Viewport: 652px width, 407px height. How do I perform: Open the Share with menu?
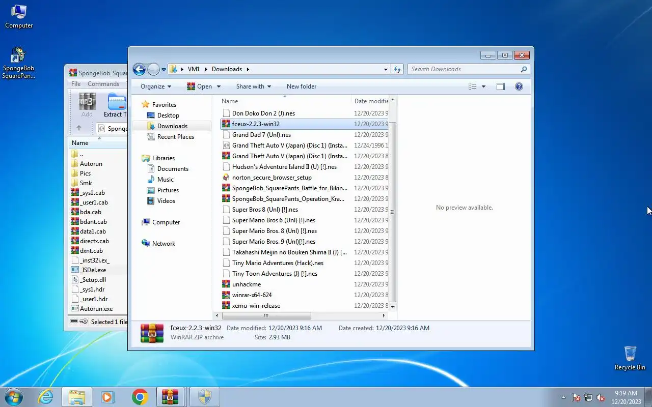point(254,86)
